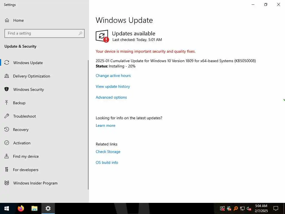Open Advanced options link

point(111,97)
